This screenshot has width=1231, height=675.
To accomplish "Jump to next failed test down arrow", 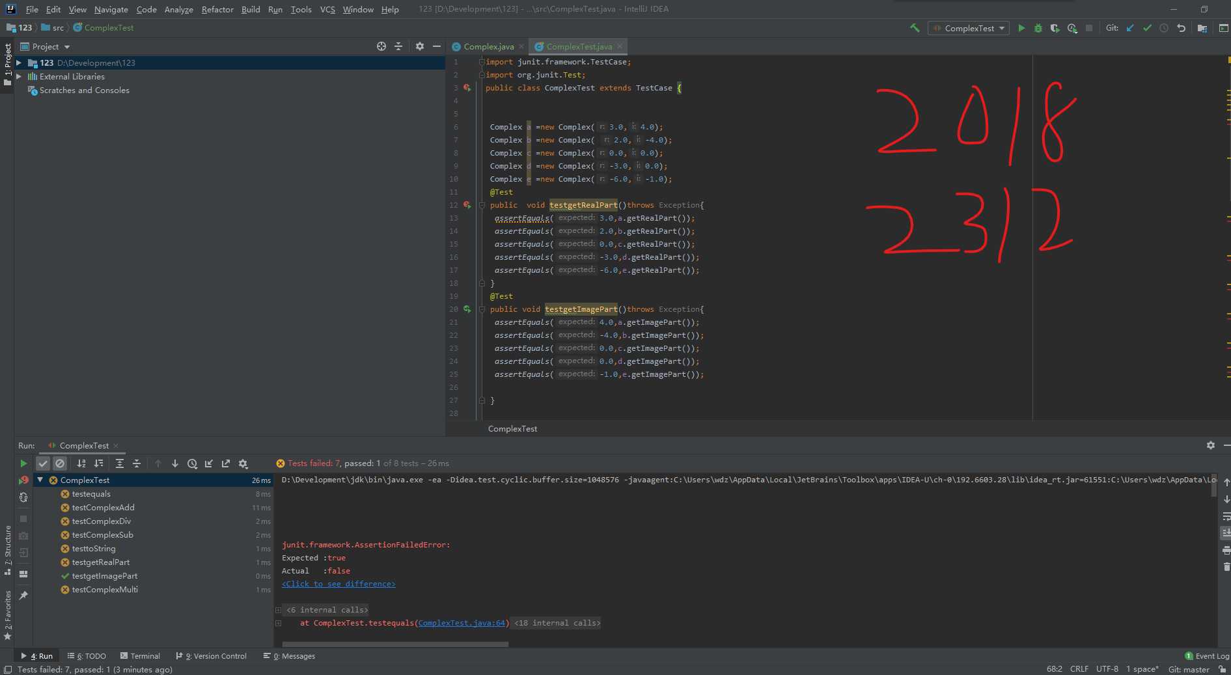I will point(175,463).
